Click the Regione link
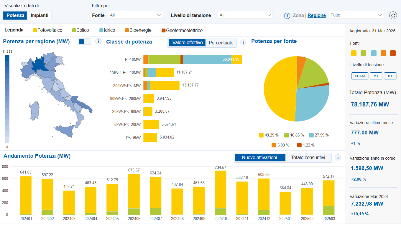The width and height of the screenshot is (401, 225). pos(317,16)
